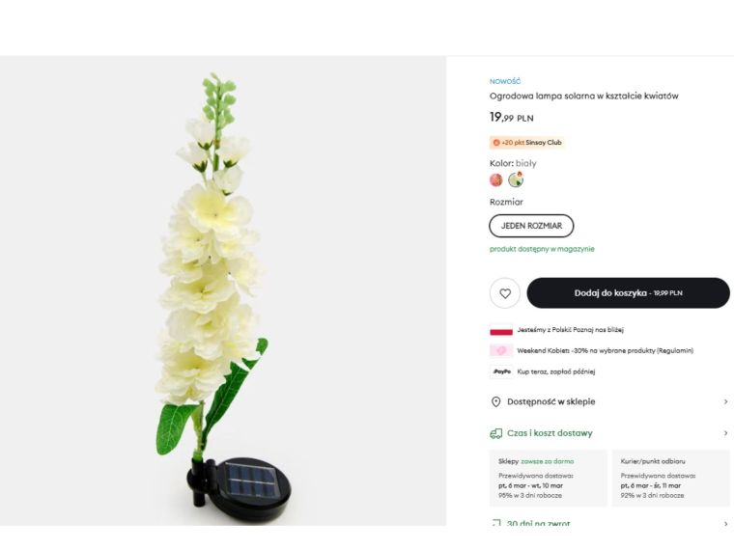Choose the JEDEN ROZMIAR size option

click(531, 226)
